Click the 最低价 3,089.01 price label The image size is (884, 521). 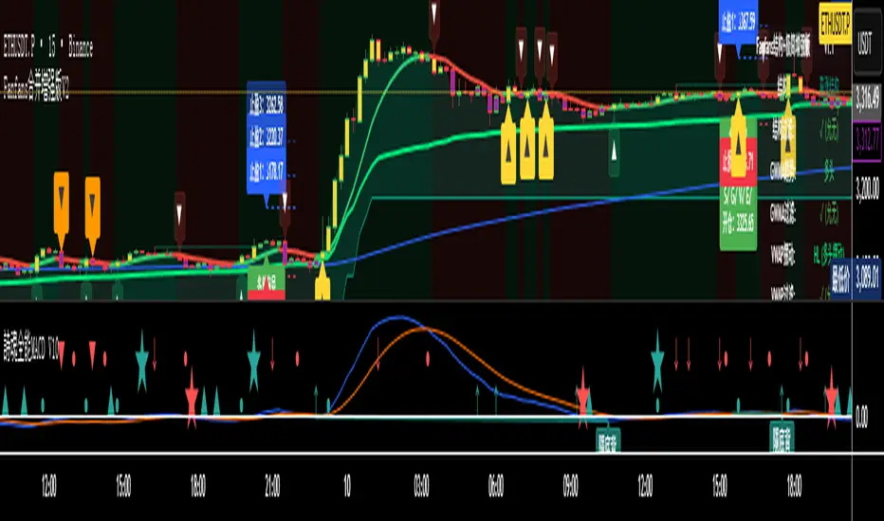point(855,277)
